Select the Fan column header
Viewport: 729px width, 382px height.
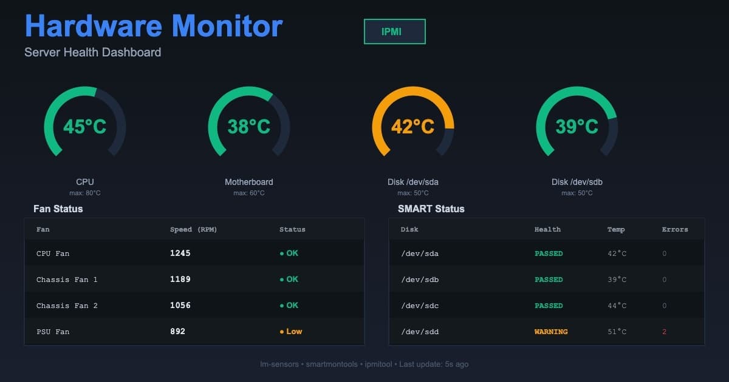pos(43,229)
